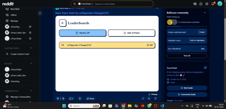Click the achievements progress bar
The height and width of the screenshot is (109, 226).
tap(187, 26)
